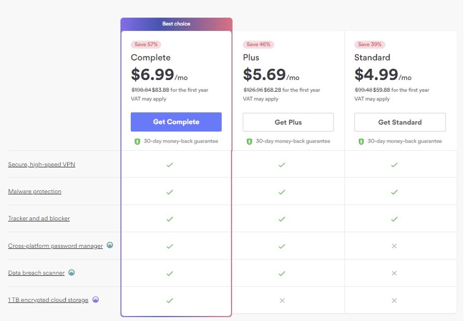Viewport: 464px width, 321px height.
Task: Click the checkmark for Standard tracker blocking
Action: point(394,218)
